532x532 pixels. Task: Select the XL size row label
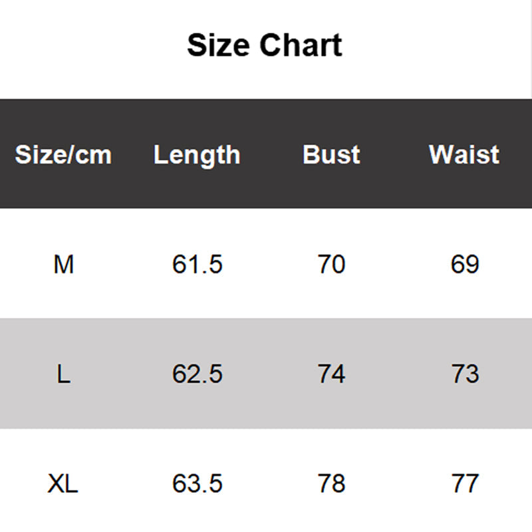tap(63, 483)
